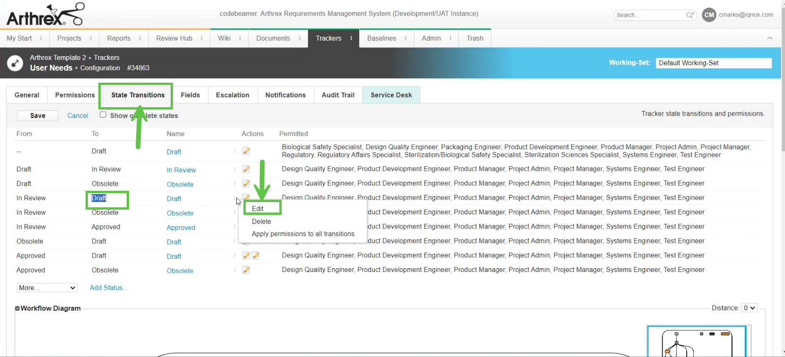Open the Distance dropdown for the workflow diagram
785x357 pixels.
pyautogui.click(x=749, y=308)
